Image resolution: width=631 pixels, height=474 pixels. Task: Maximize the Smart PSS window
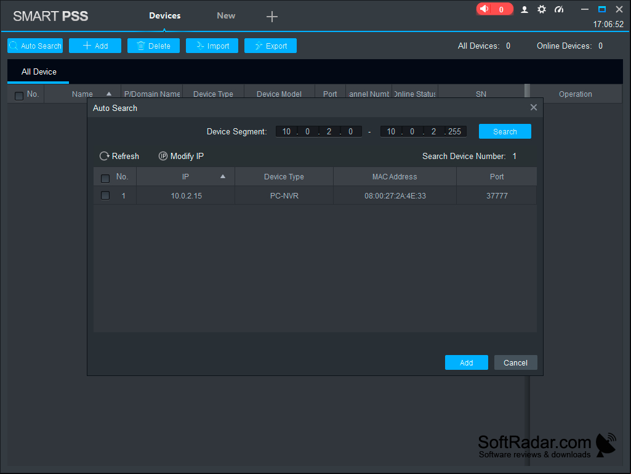coord(602,9)
